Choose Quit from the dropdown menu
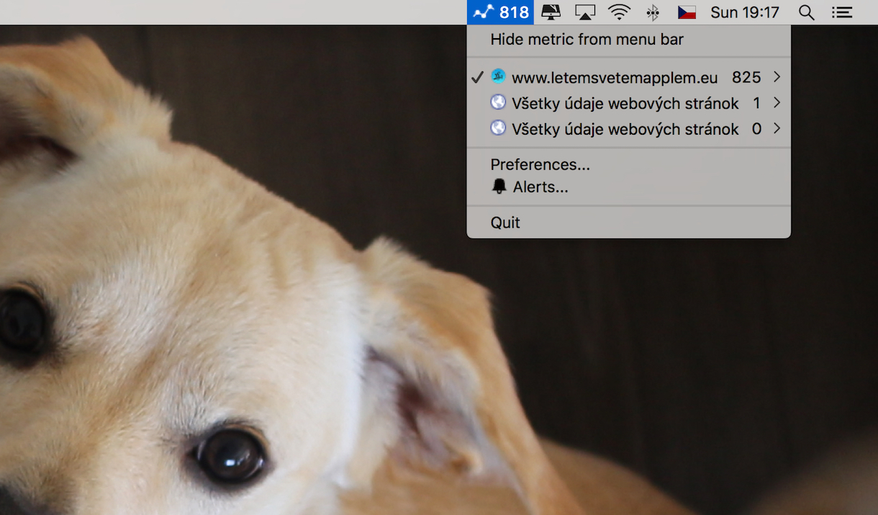The width and height of the screenshot is (878, 515). pyautogui.click(x=629, y=223)
